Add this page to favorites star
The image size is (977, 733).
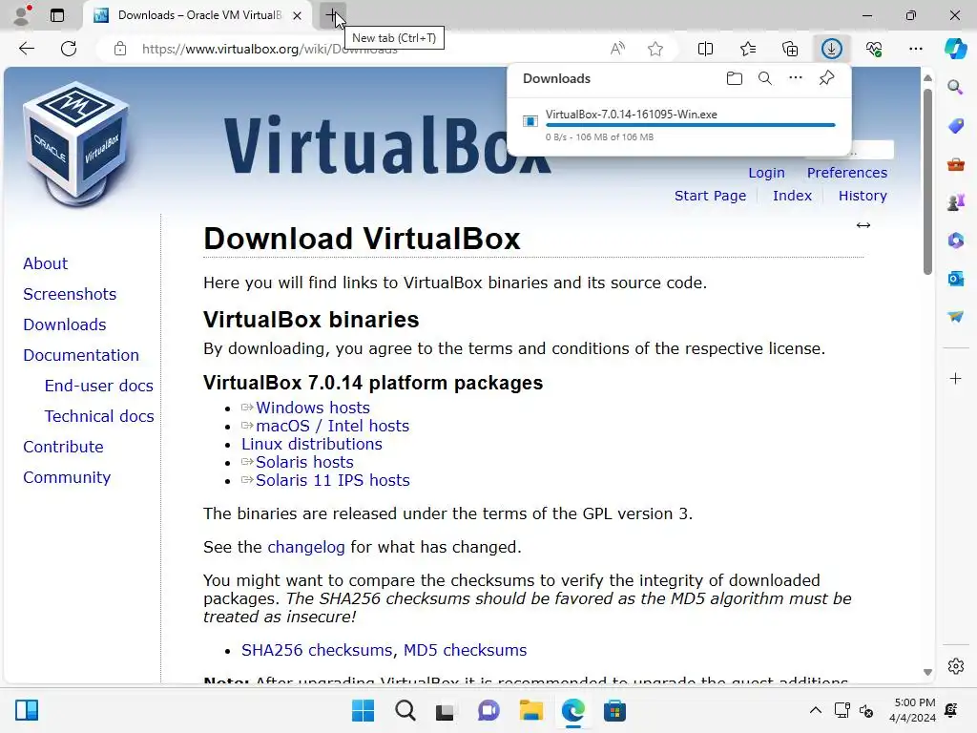655,49
